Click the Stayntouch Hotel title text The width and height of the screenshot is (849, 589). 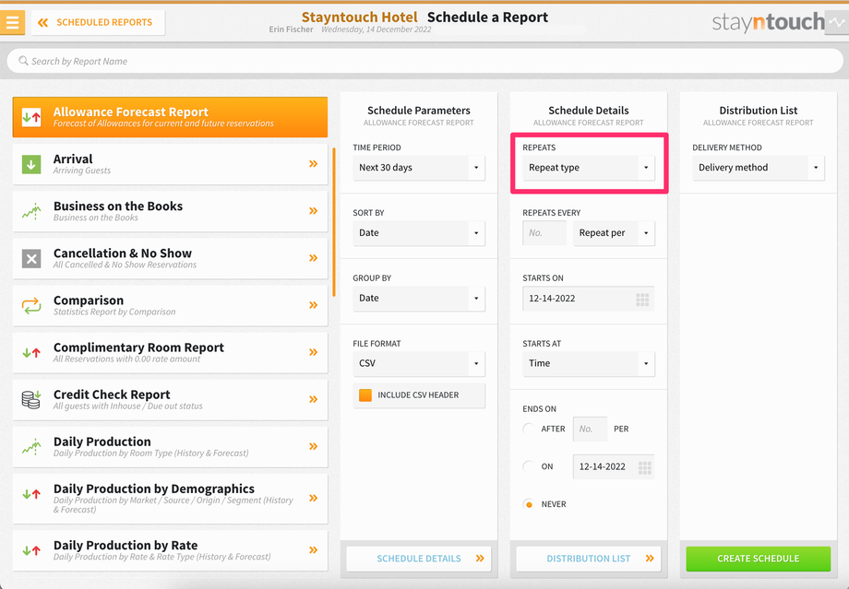click(x=360, y=18)
